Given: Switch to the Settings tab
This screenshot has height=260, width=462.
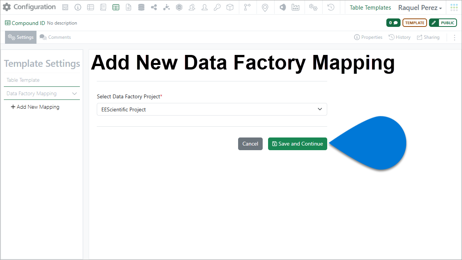Looking at the screenshot, I should click(x=21, y=37).
